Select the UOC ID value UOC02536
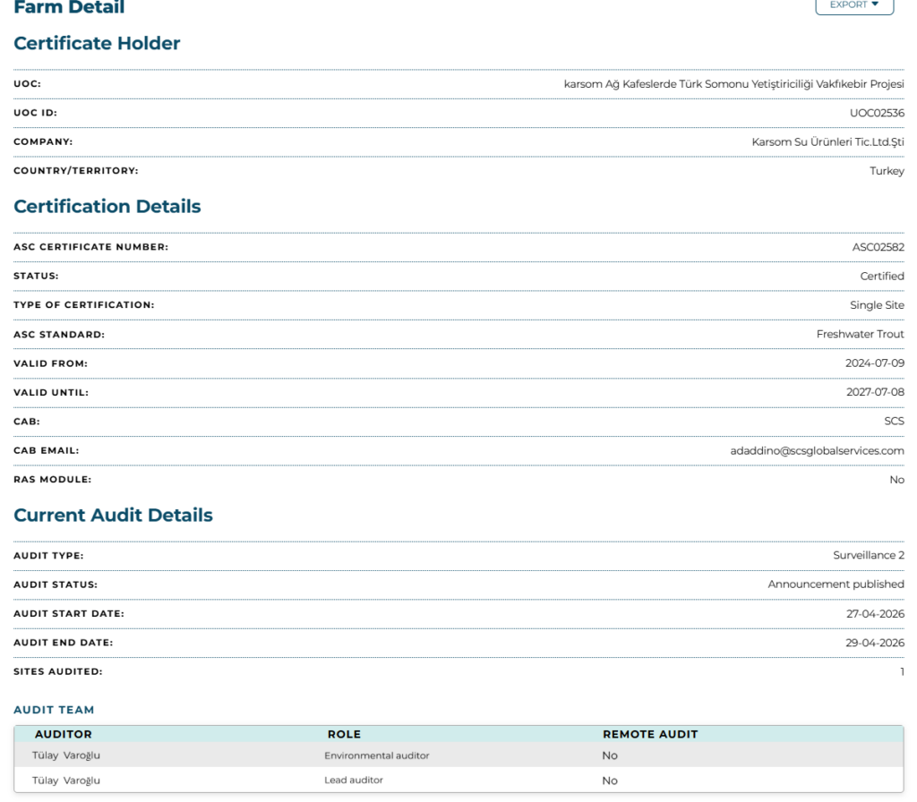The width and height of the screenshot is (917, 802). (876, 113)
